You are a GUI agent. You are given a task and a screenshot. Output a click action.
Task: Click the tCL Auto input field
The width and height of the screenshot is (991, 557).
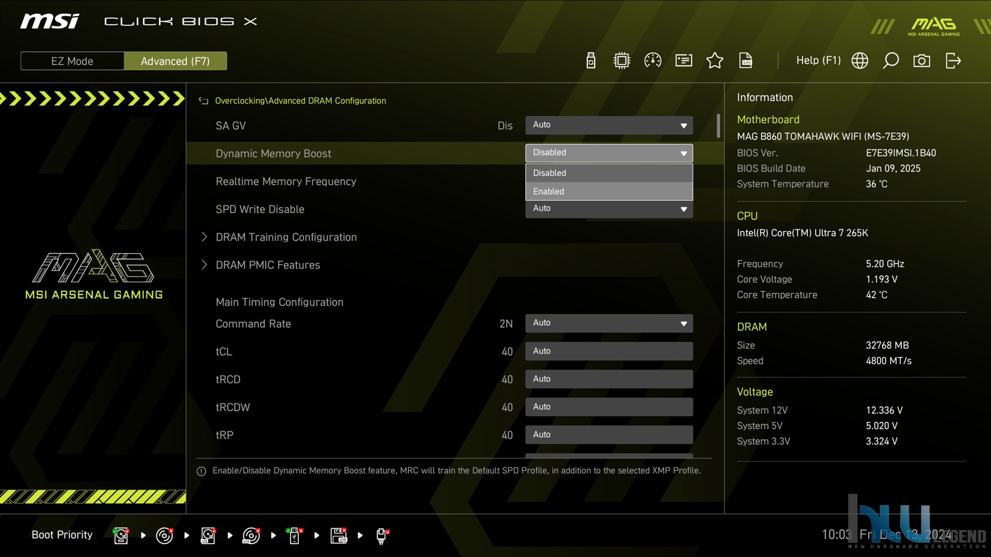click(609, 351)
